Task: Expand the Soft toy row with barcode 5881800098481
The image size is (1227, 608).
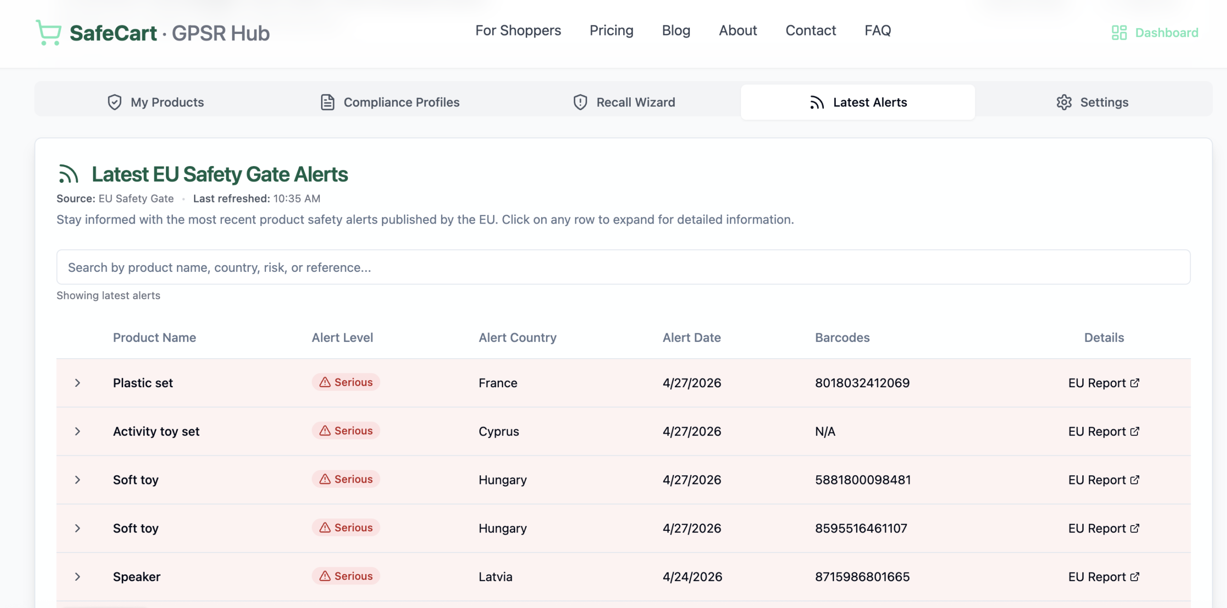Action: pyautogui.click(x=78, y=480)
